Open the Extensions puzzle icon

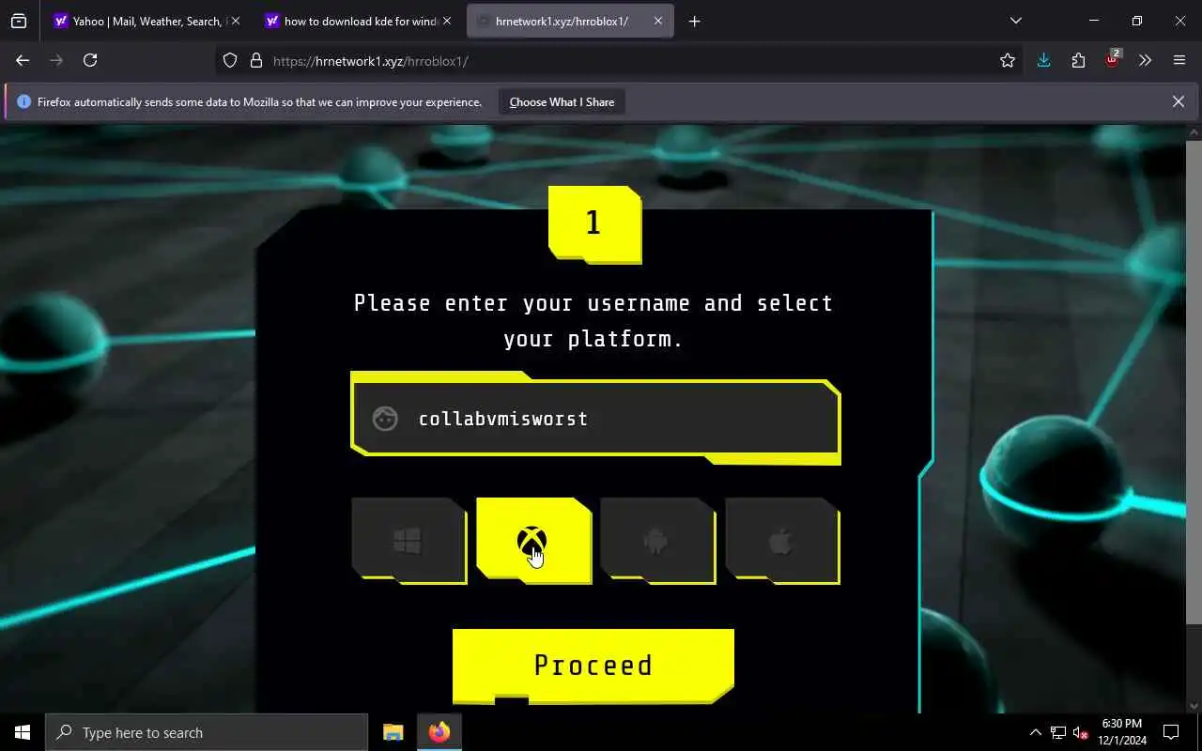point(1078,60)
